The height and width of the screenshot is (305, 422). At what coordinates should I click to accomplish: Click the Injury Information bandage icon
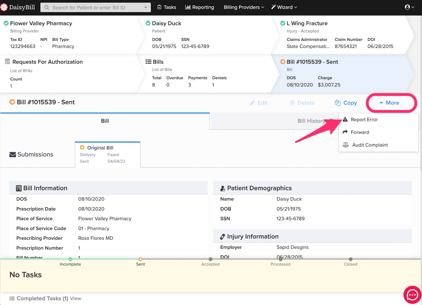coord(223,237)
